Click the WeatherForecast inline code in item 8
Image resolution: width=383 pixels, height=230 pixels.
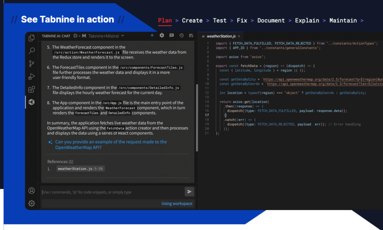[120, 108]
